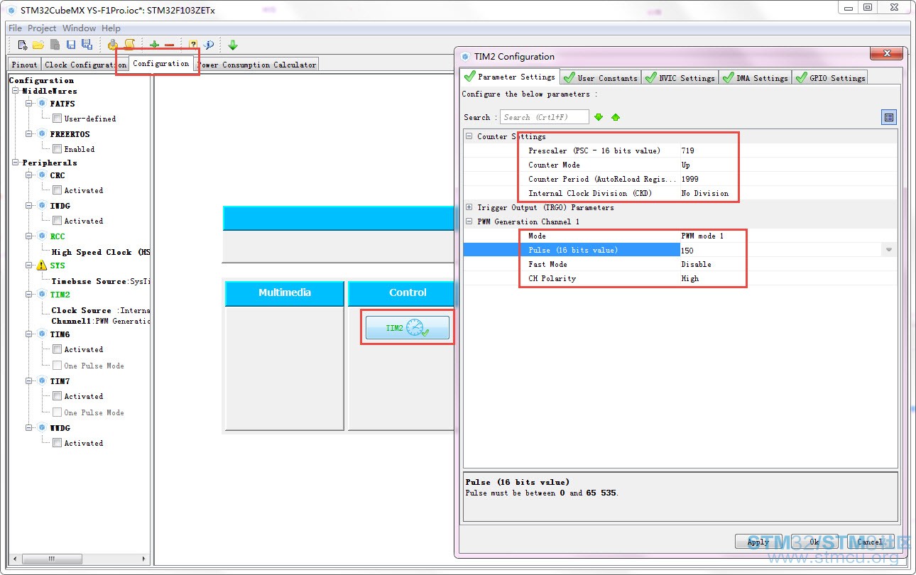The image size is (916, 575).
Task: Check the TIM7 Activated checkbox
Action: 57,396
